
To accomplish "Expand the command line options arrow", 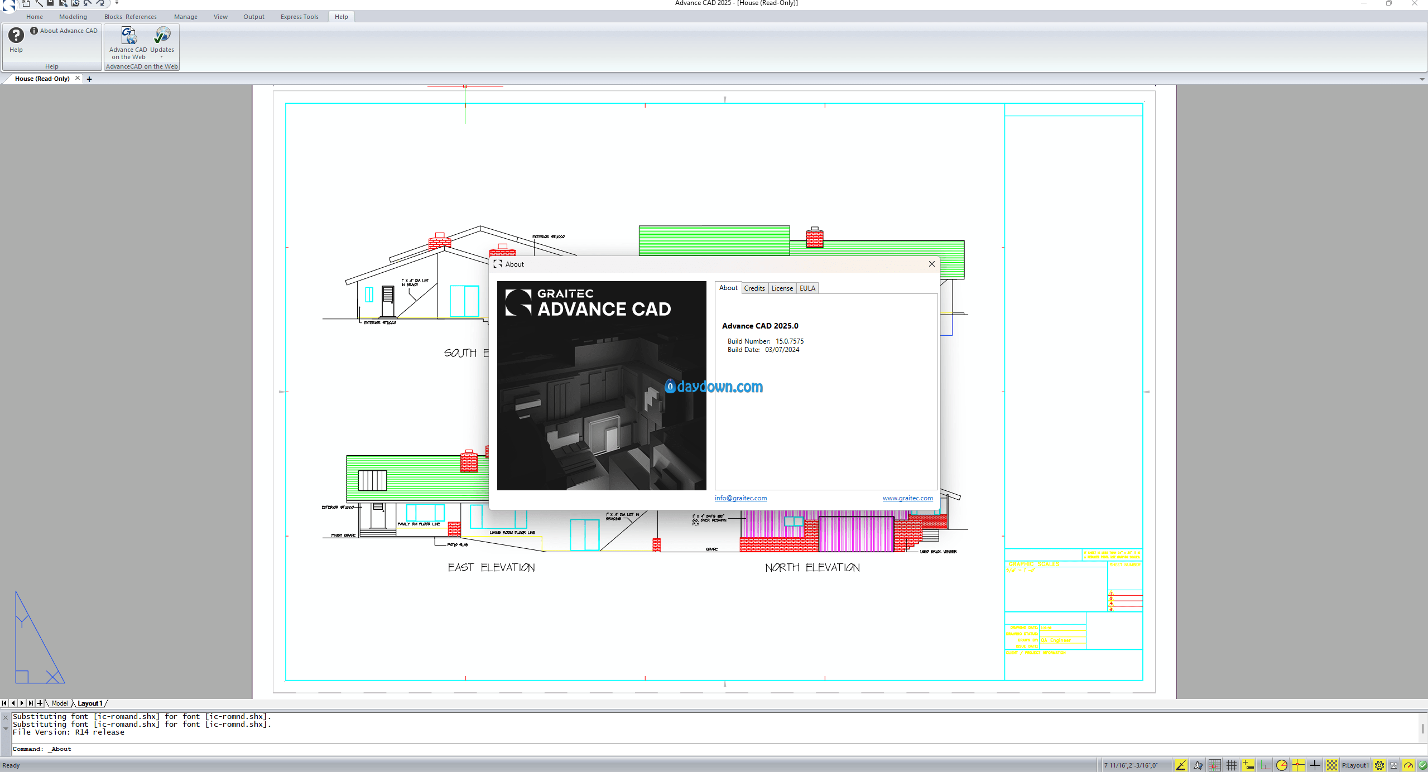I will (6, 728).
